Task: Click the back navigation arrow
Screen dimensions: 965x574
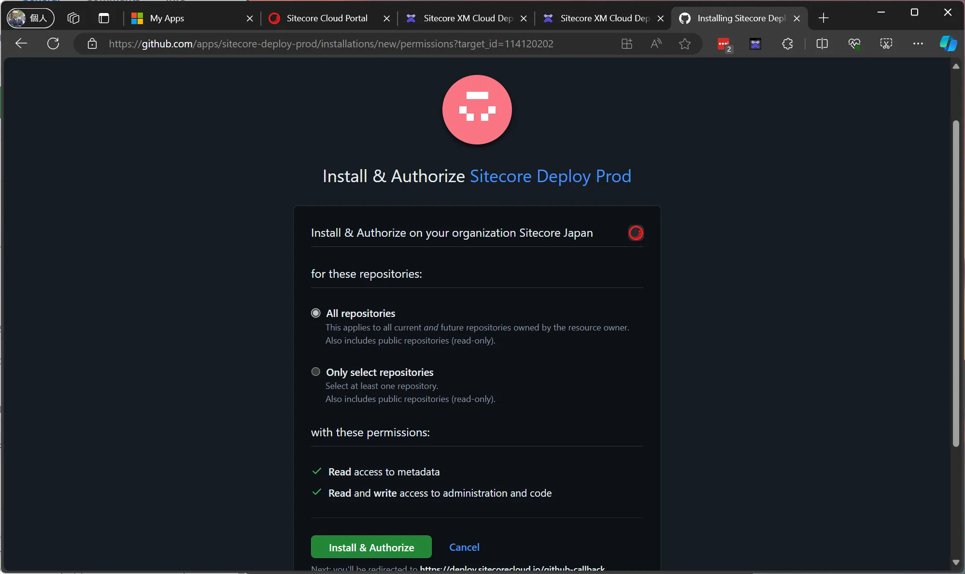Action: click(20, 44)
